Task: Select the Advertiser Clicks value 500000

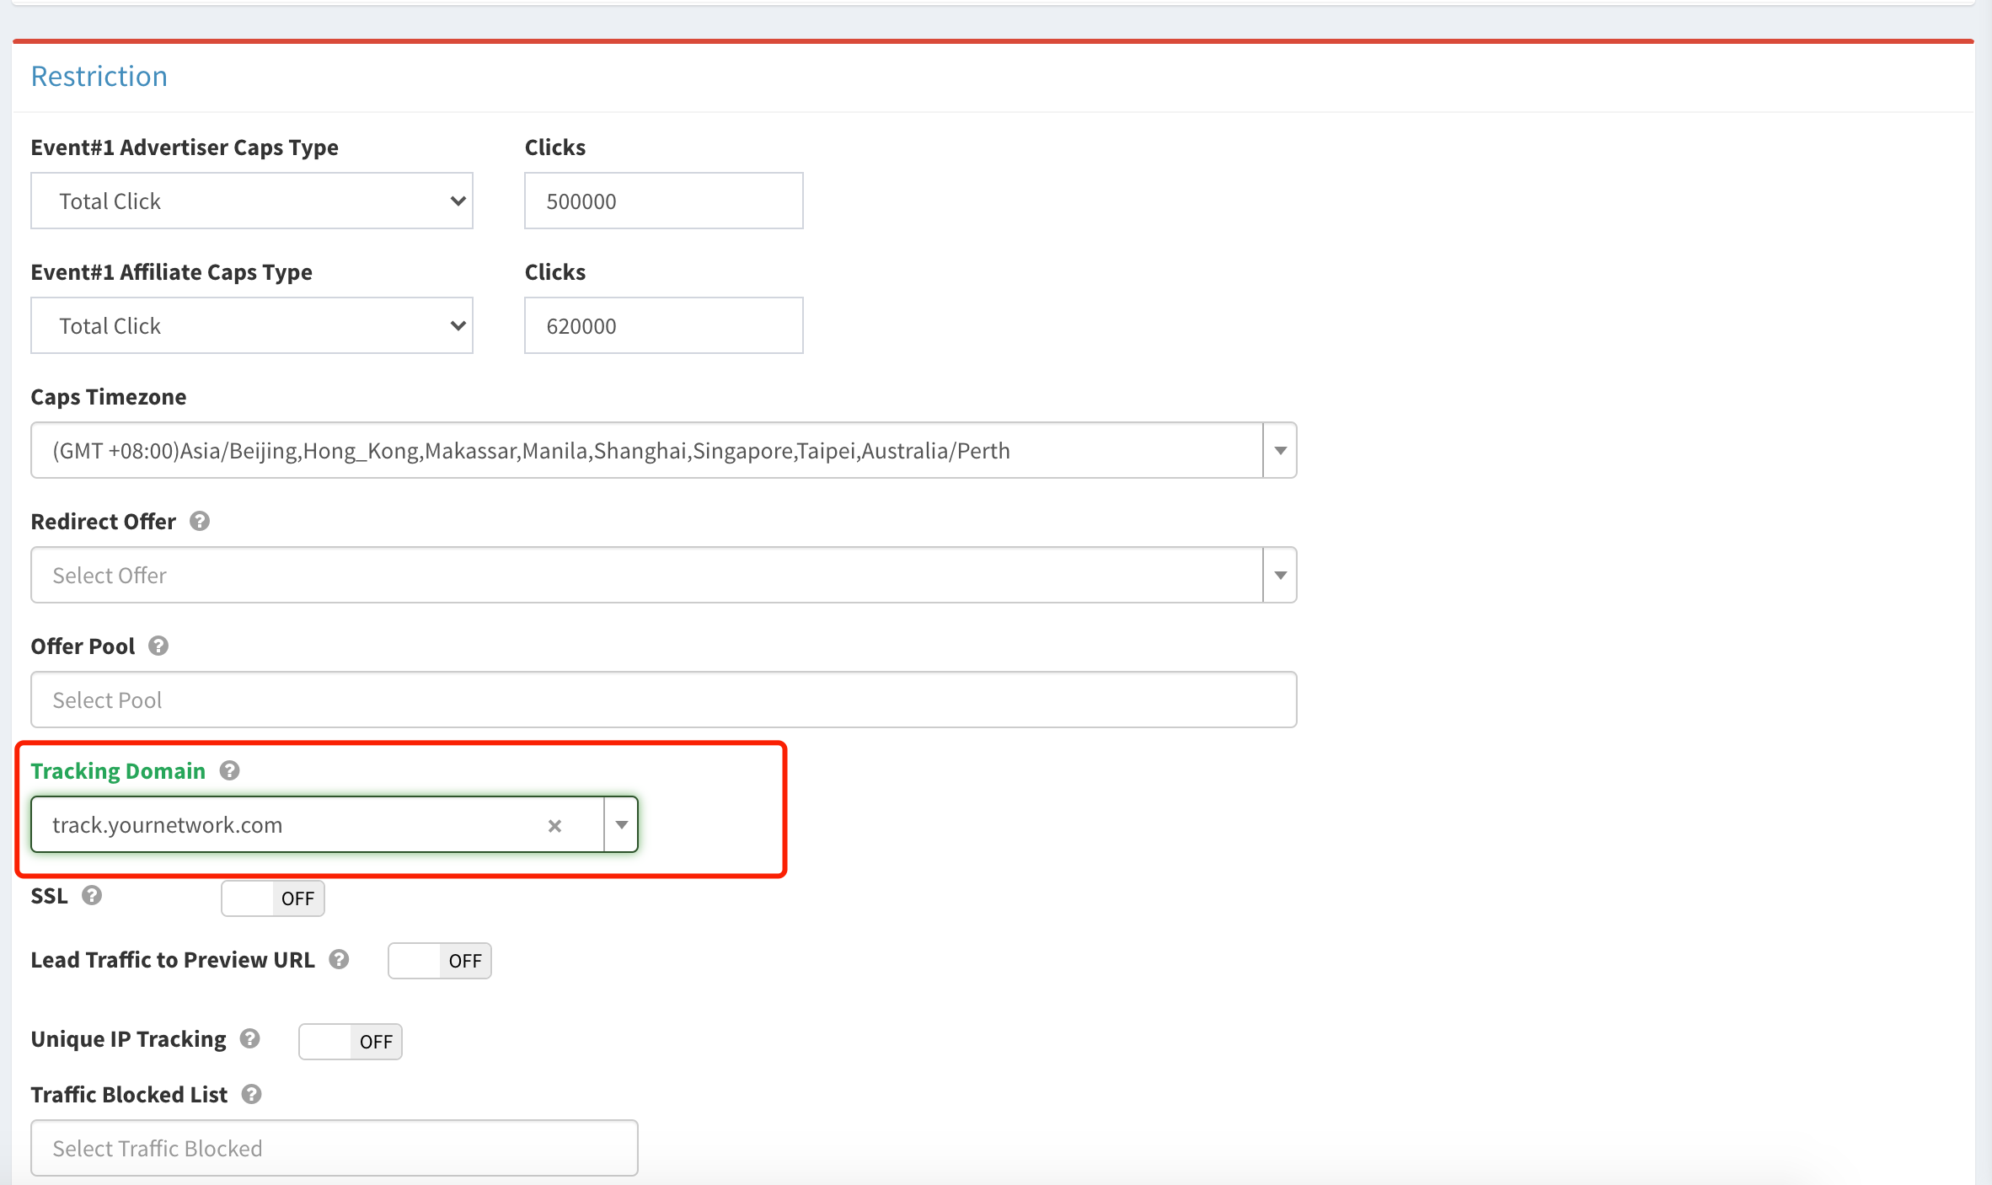Action: (x=663, y=201)
